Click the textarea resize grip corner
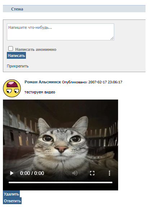 pos(112,39)
